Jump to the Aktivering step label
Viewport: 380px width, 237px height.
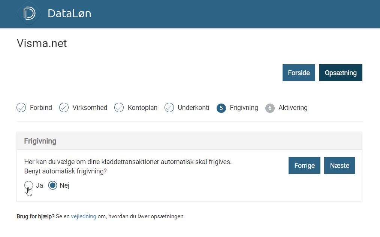click(293, 108)
